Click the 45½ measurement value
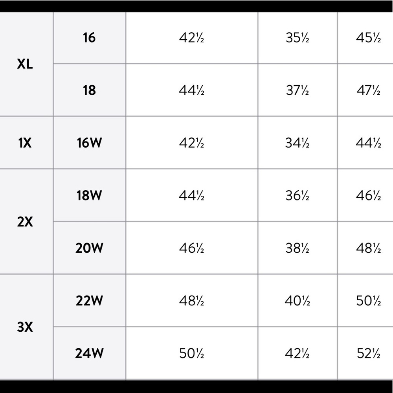 pyautogui.click(x=369, y=38)
